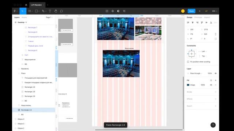Click the canvas vertical scrollbar
Image resolution: width=234 pixels, height=131 pixels.
[184, 103]
